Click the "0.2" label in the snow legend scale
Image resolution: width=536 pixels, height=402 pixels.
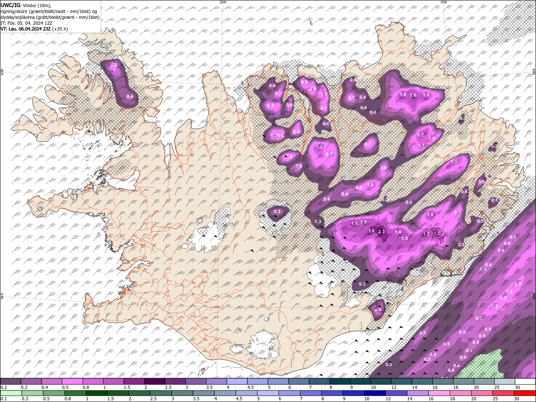[4, 388]
